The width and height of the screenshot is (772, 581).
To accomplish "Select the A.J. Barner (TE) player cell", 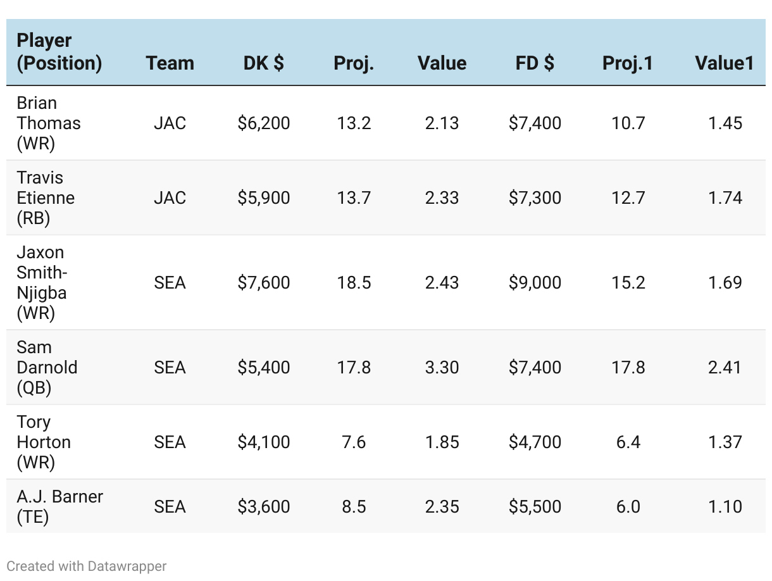I will [x=59, y=506].
